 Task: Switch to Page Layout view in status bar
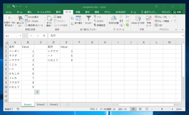[x=140, y=109]
